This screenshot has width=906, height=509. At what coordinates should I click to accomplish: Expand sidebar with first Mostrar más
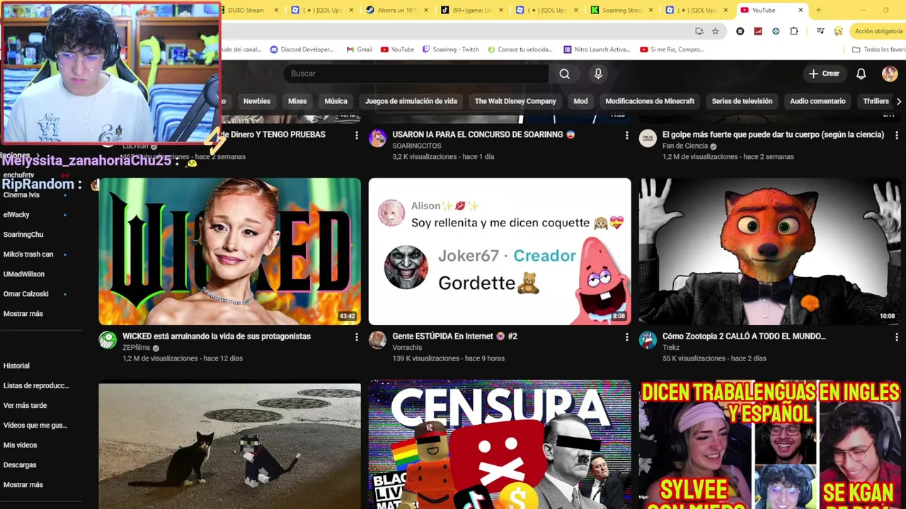pos(23,313)
